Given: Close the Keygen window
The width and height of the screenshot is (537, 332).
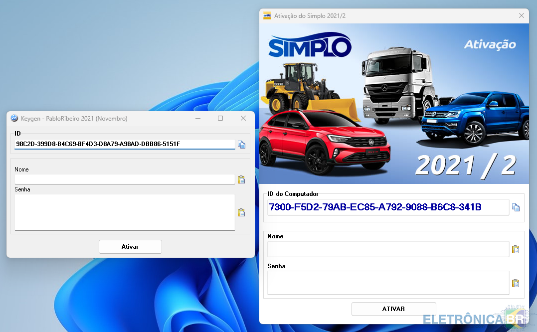Looking at the screenshot, I should click(x=243, y=118).
